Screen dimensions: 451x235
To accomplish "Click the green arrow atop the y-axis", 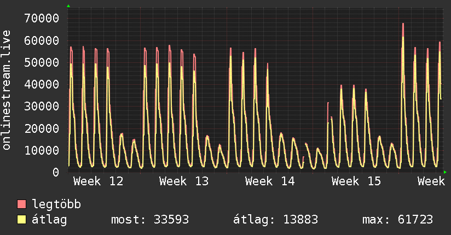I will click(x=68, y=6).
